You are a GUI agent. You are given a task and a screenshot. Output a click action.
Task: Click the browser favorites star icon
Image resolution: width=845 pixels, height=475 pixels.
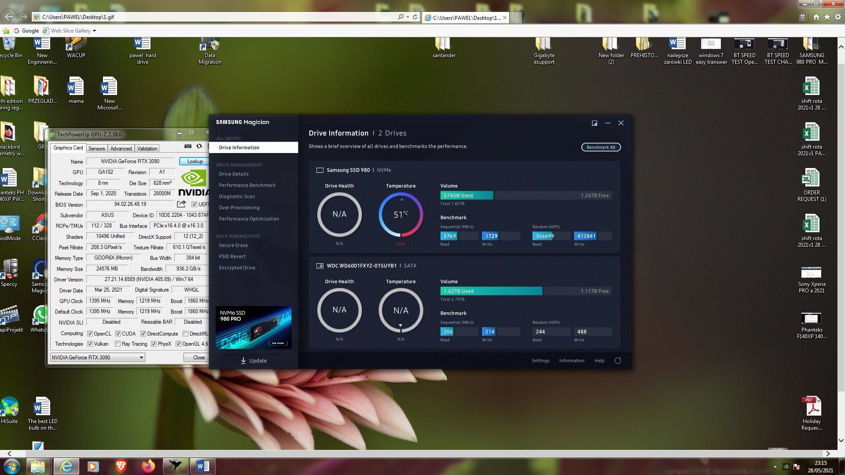pyautogui.click(x=827, y=17)
